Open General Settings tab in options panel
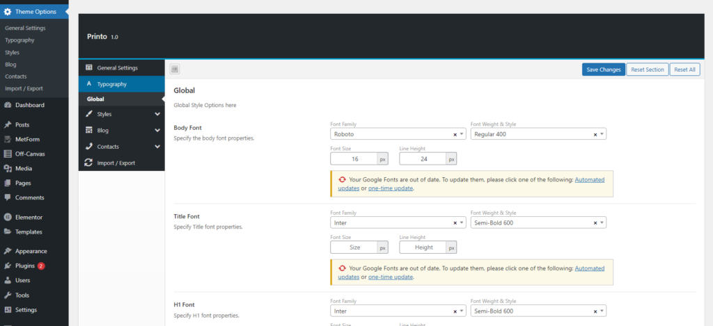The height and width of the screenshot is (326, 713). (x=117, y=67)
